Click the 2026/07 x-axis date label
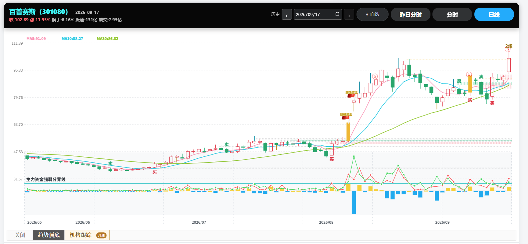The image size is (528, 244). 199,222
